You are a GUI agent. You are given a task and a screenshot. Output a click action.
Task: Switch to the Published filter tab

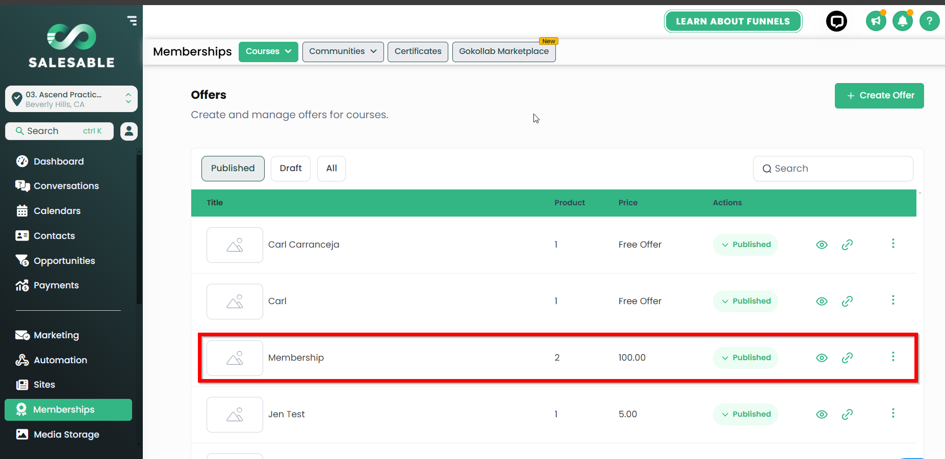[233, 169]
